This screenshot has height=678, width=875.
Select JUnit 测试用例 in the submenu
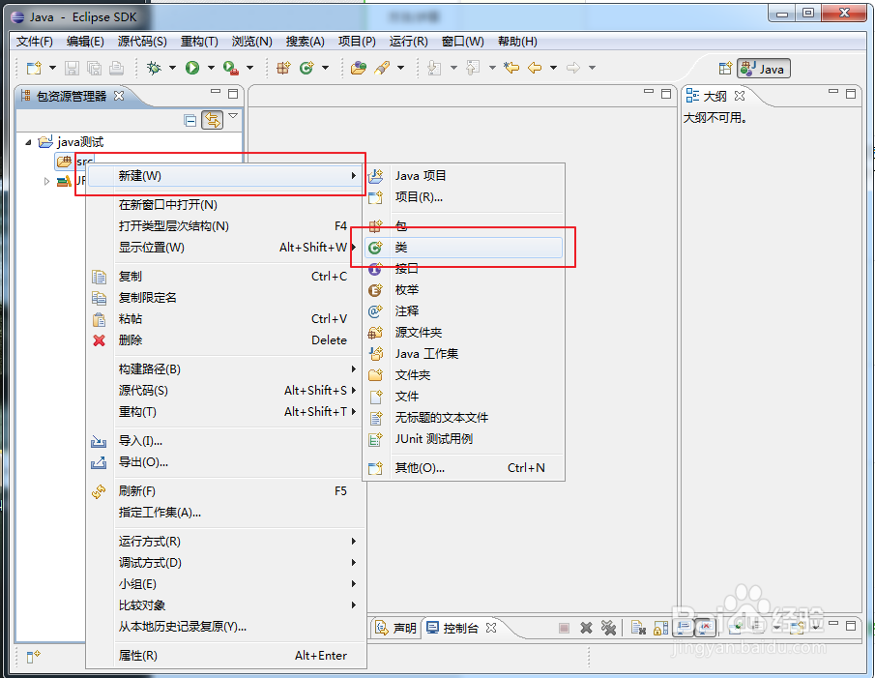(x=463, y=438)
